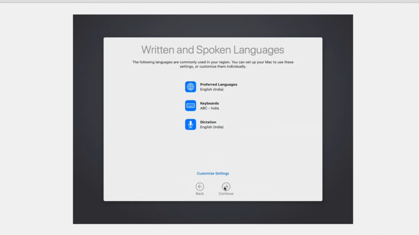Viewport: 419px width, 235px height.
Task: Click the Back text label
Action: [x=200, y=194]
